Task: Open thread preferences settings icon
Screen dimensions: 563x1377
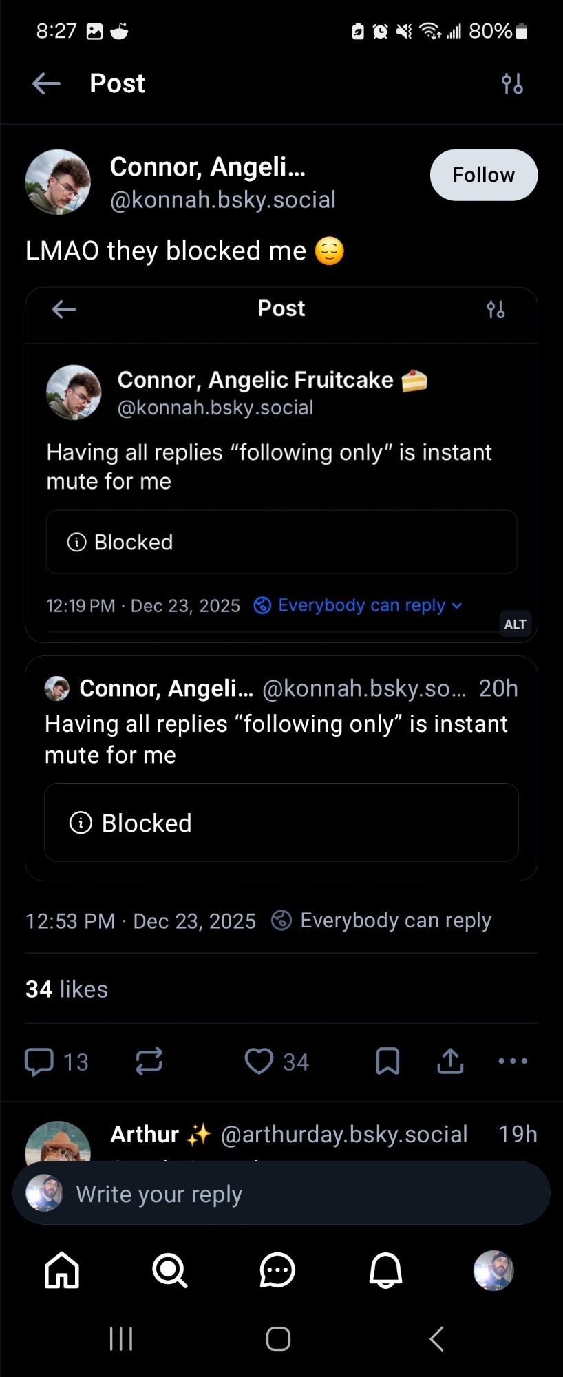Action: 512,84
